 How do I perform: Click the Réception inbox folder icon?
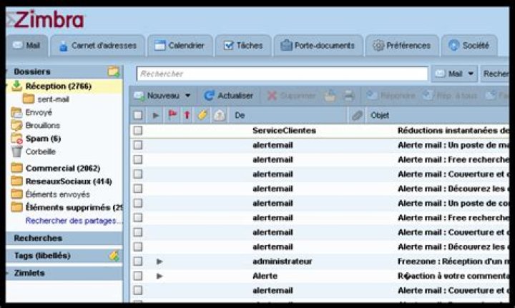coord(16,86)
